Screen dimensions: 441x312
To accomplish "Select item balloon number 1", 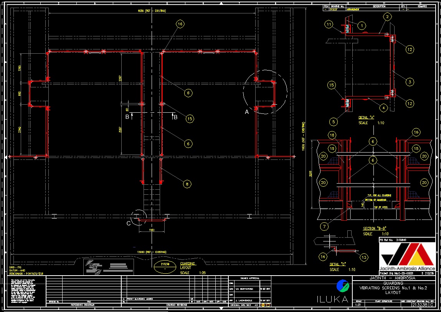I will [361, 25].
